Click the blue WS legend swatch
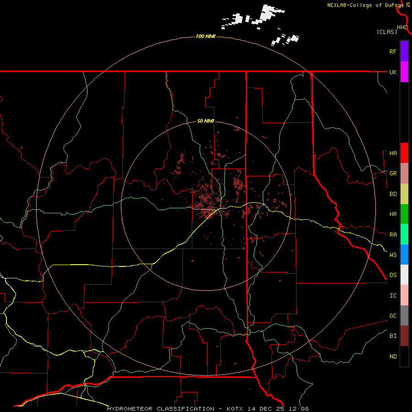 tap(404, 255)
